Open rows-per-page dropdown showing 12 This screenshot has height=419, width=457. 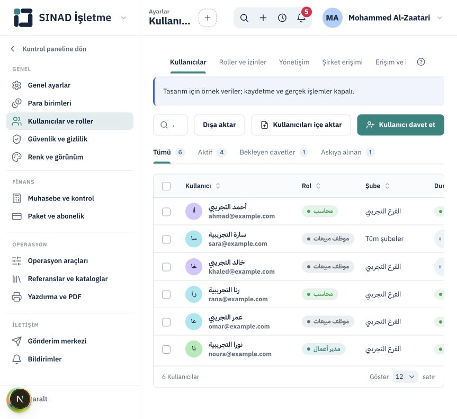405,377
